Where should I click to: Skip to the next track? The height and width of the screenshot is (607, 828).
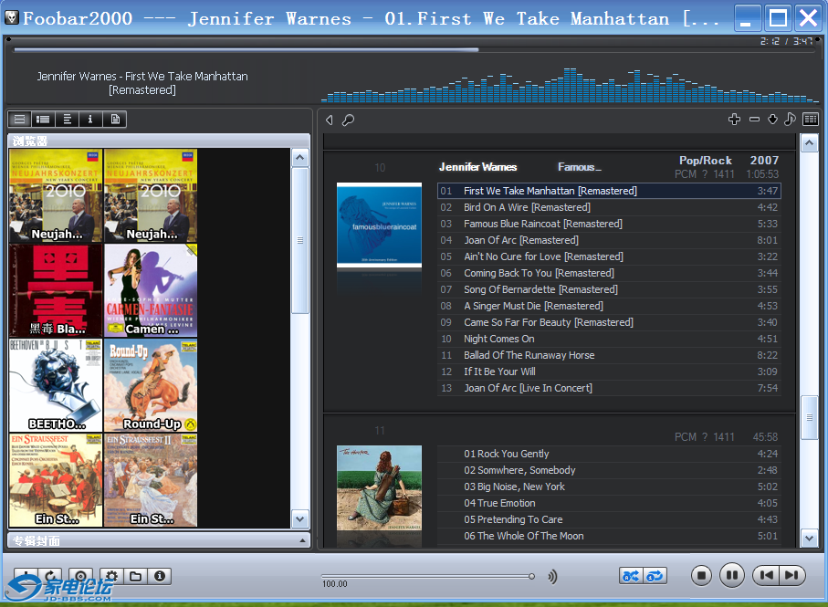pyautogui.click(x=791, y=575)
